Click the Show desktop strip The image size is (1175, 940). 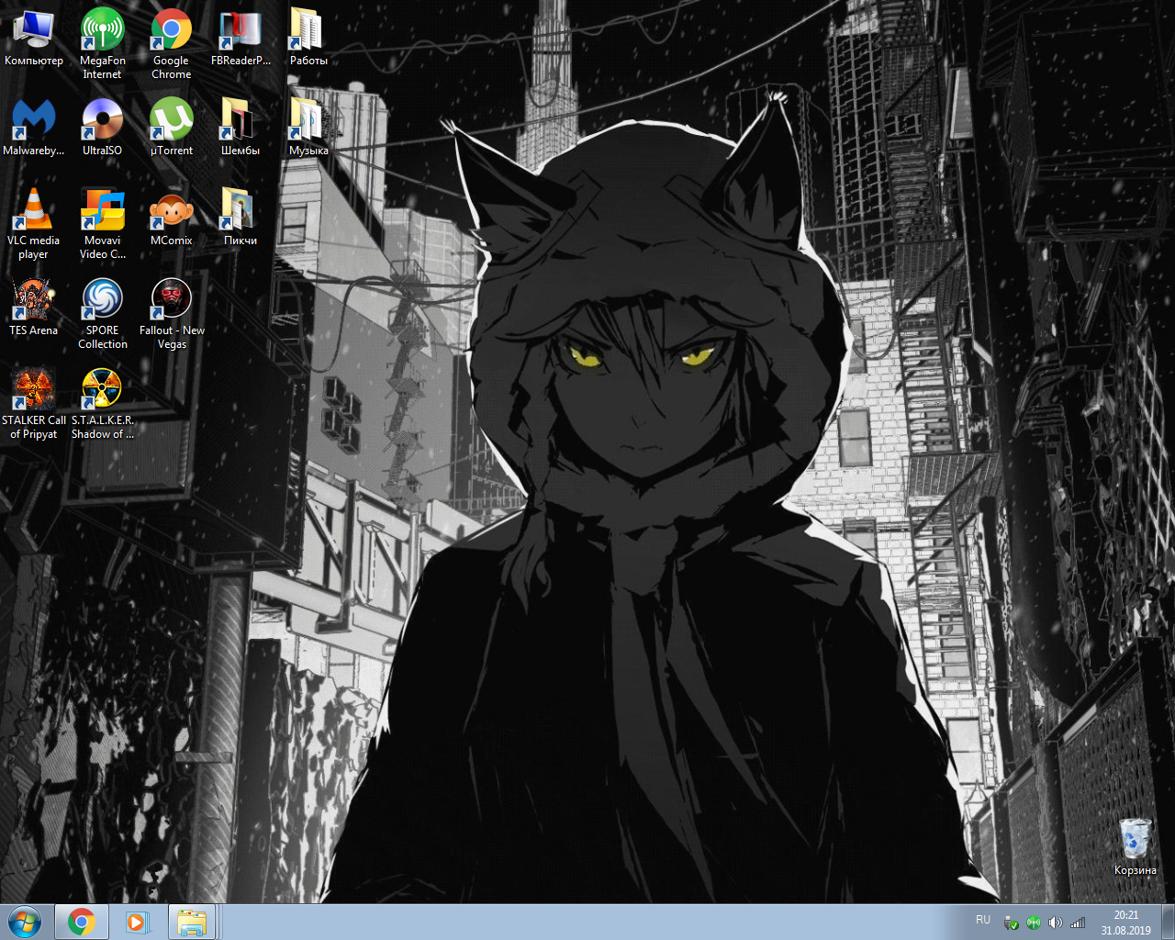click(x=1168, y=922)
